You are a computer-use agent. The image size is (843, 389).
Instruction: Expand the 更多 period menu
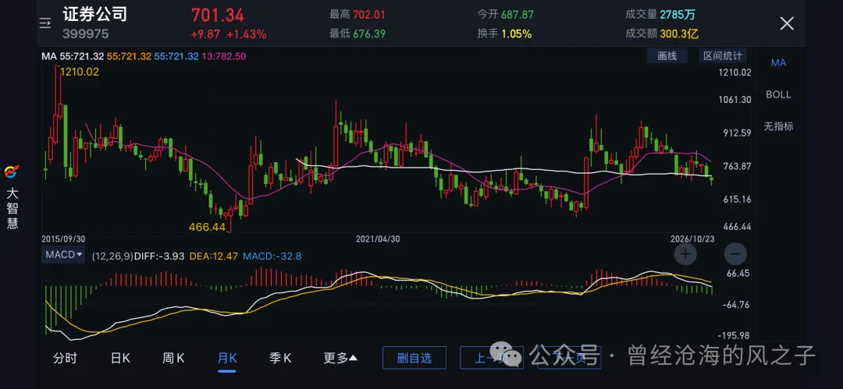pos(340,359)
